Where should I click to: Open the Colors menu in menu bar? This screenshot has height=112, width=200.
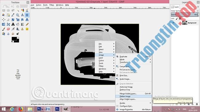pyautogui.click(x=38, y=5)
